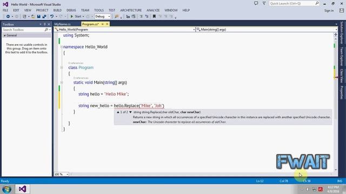Click the Save All toolbar icon
This screenshot has height=194, width=346.
click(44, 17)
